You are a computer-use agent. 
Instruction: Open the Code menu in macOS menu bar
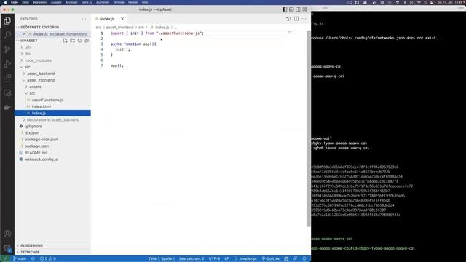point(15,2)
